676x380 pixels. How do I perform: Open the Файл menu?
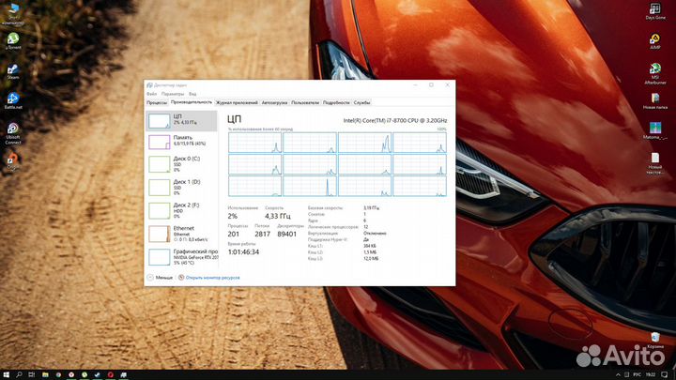point(151,94)
